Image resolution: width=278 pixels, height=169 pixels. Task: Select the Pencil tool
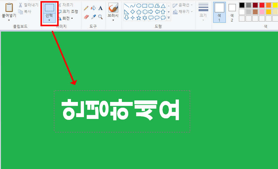click(x=86, y=8)
